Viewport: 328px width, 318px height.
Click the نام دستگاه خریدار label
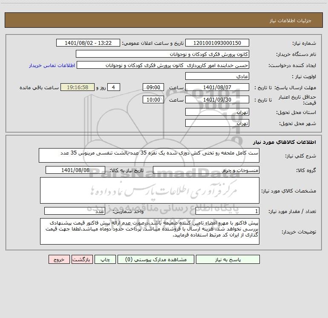296,54
